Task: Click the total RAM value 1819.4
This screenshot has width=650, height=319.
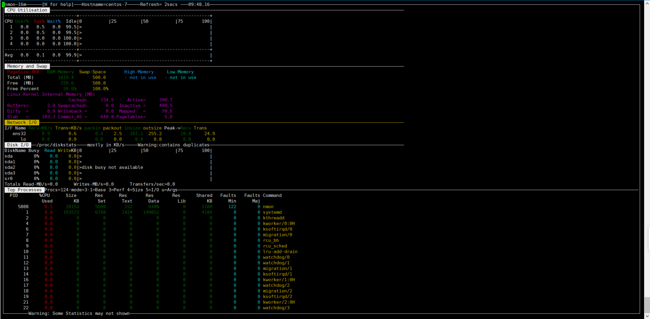Action: click(x=66, y=77)
